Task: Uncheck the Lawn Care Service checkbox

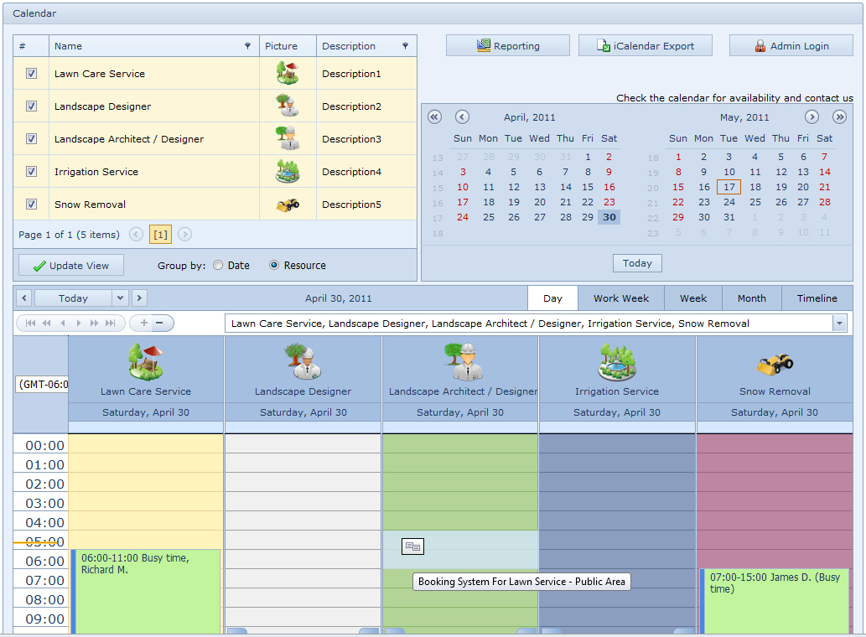Action: point(31,74)
